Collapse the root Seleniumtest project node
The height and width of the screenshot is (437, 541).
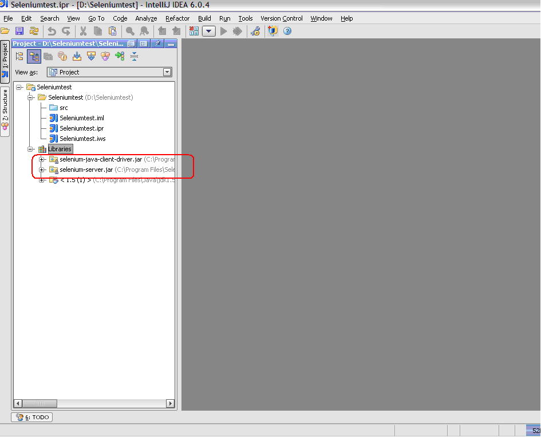tap(19, 87)
